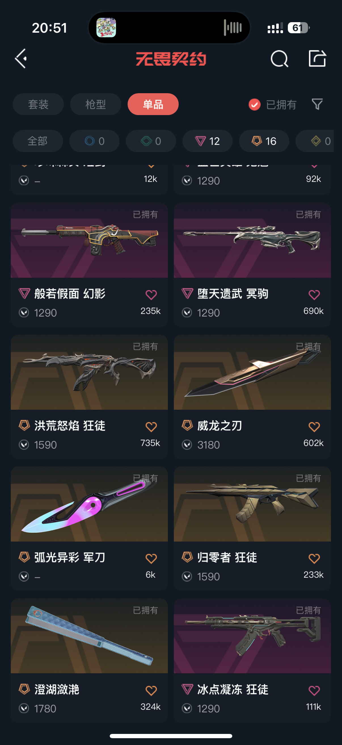Image resolution: width=342 pixels, height=745 pixels.
Task: Favorite 般若假面 幻影 with heart icon
Action: click(151, 294)
